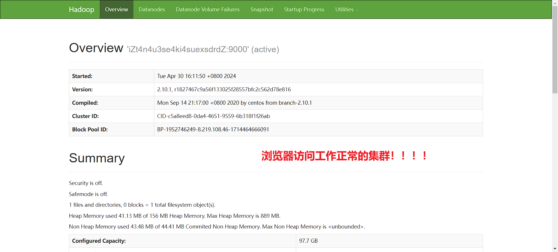Click the vertical scrollbar thumb

[555, 50]
